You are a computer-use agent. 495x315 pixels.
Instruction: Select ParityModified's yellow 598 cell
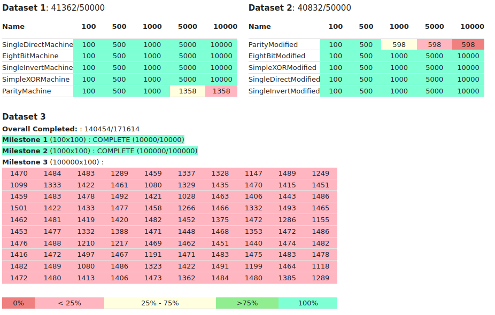(399, 44)
